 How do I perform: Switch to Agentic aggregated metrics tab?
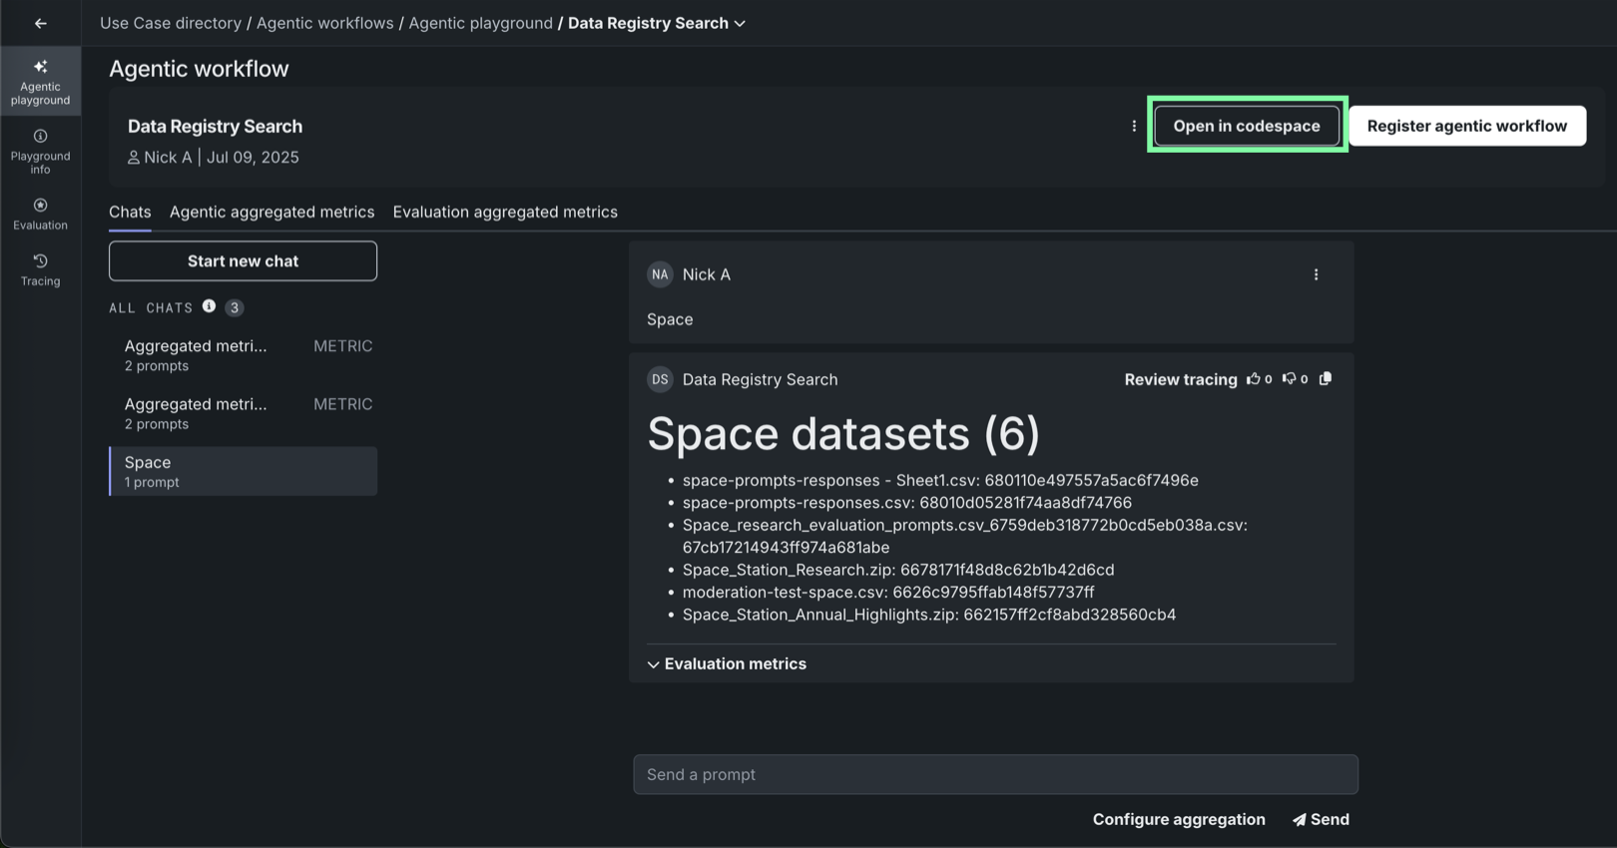[271, 212]
